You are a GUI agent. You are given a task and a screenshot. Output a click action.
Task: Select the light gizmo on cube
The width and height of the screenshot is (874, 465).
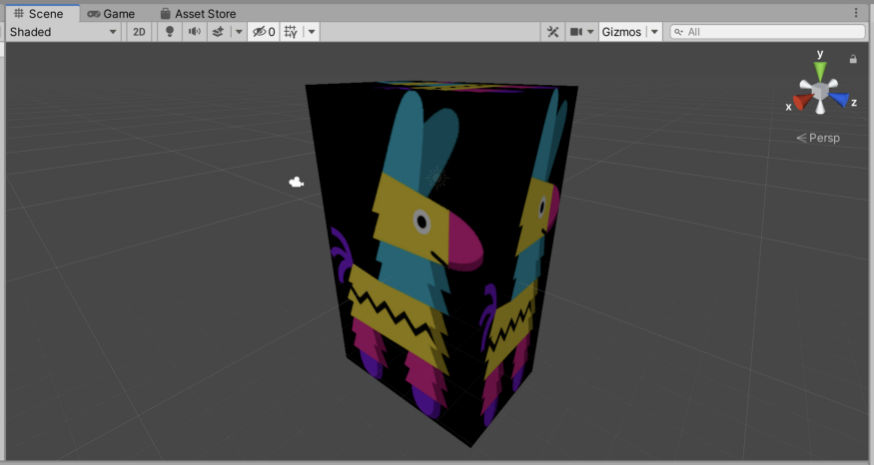pos(437,178)
